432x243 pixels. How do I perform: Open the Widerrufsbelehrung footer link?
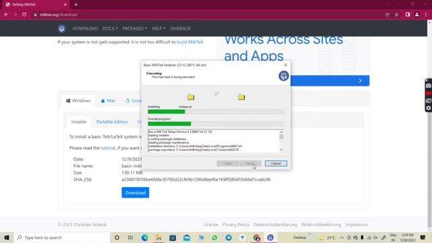pyautogui.click(x=321, y=225)
